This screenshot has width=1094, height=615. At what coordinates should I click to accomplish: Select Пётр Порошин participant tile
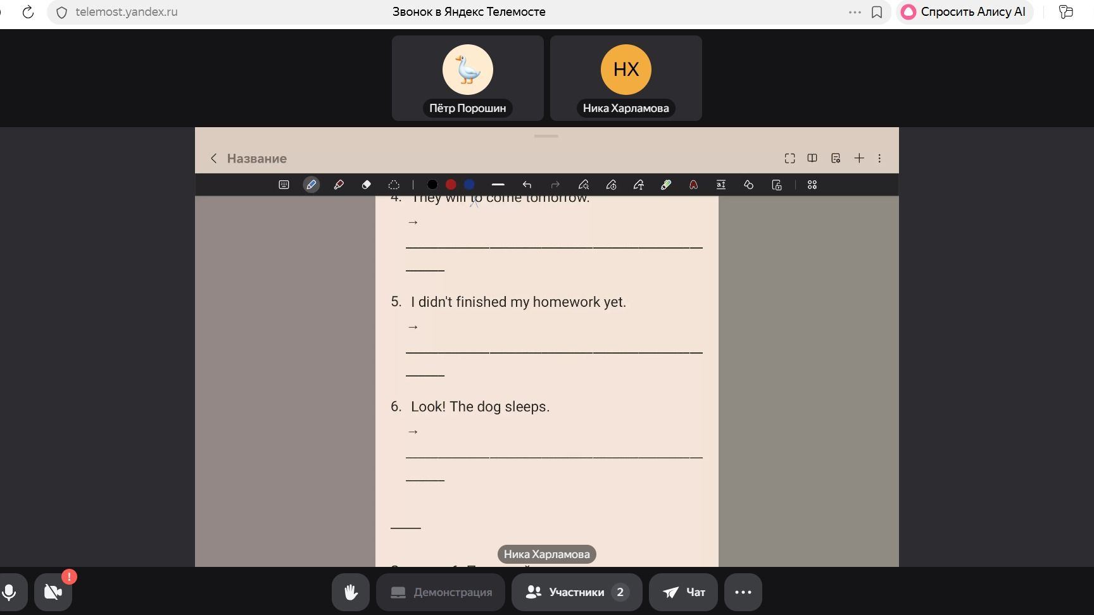click(x=468, y=78)
